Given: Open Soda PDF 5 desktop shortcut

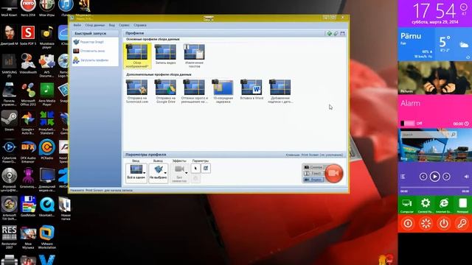Looking at the screenshot, I should click(x=28, y=35).
